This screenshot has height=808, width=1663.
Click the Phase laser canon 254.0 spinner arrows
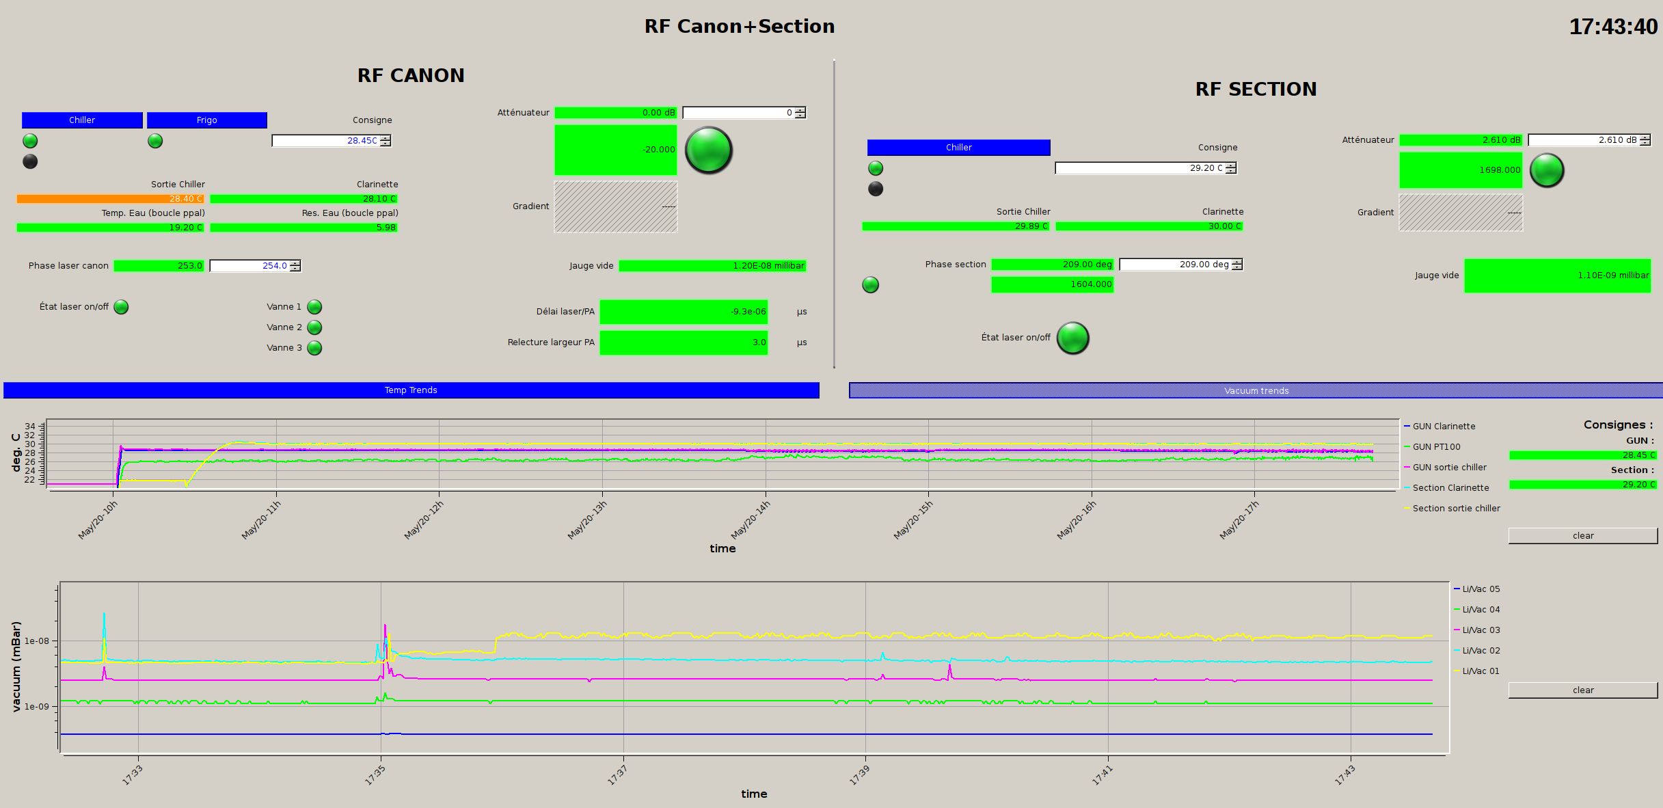[x=295, y=266]
